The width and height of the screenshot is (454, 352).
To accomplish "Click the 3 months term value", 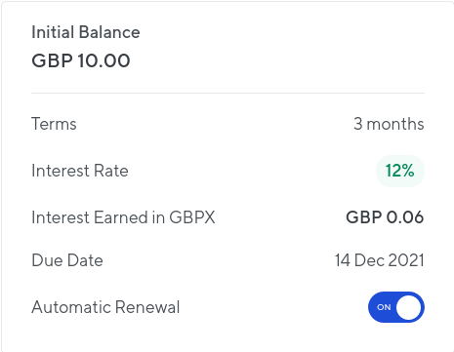I will pos(389,124).
